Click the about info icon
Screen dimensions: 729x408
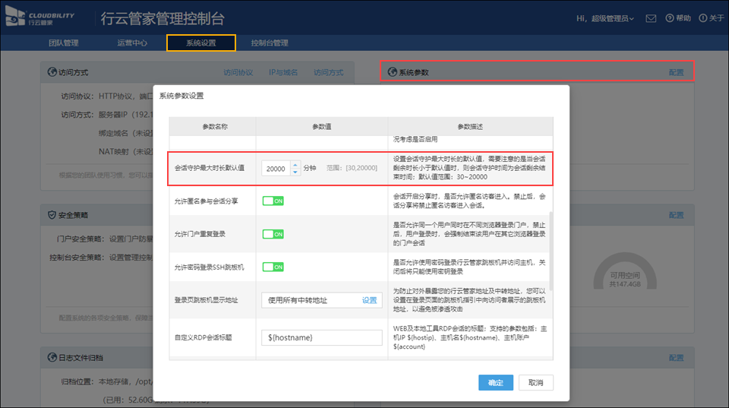click(x=703, y=18)
